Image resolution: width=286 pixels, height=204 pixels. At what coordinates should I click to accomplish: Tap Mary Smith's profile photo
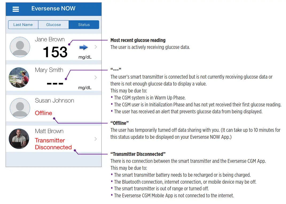coord(19,78)
